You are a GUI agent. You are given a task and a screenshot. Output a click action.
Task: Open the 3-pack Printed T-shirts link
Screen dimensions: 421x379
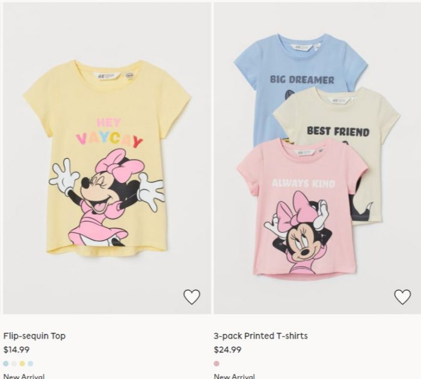[260, 336]
